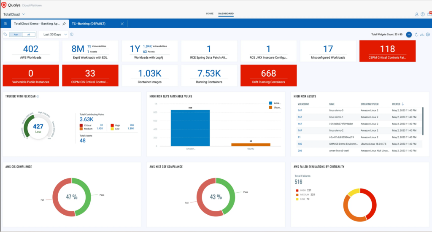Click the Qualys shield logo
This screenshot has width=432, height=232.
(4, 5)
